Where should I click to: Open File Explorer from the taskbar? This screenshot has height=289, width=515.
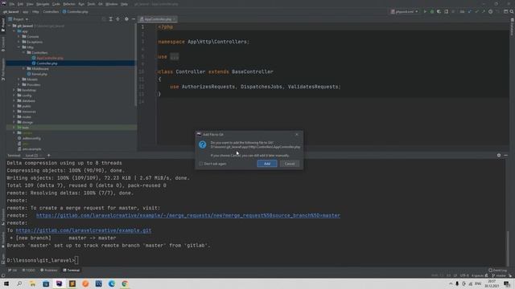click(32, 283)
